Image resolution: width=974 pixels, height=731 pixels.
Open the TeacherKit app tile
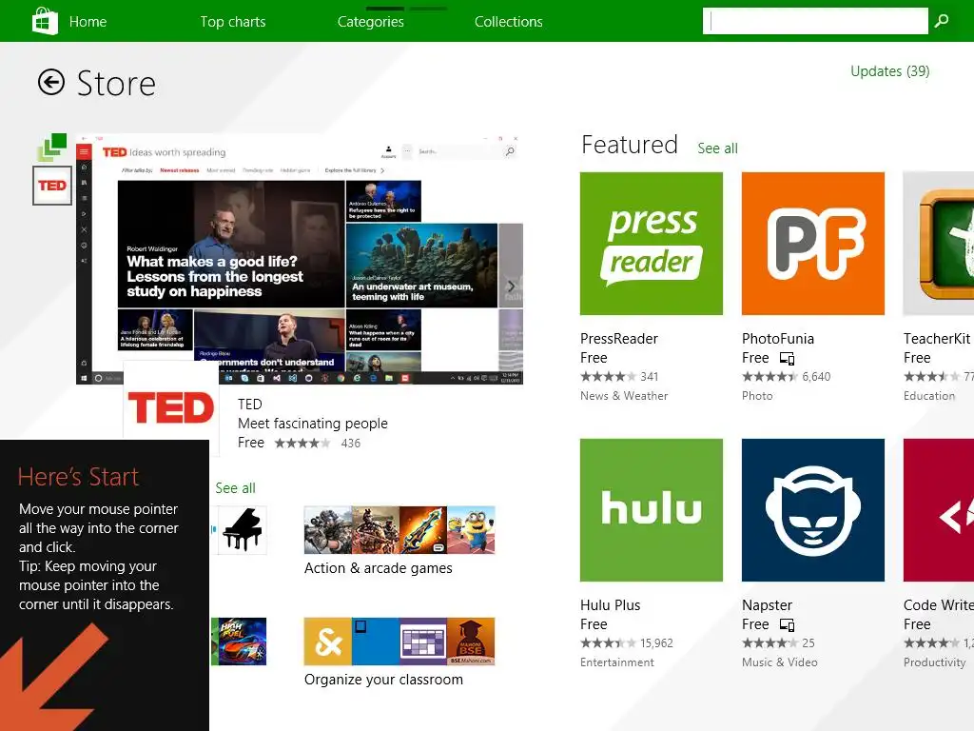click(939, 244)
